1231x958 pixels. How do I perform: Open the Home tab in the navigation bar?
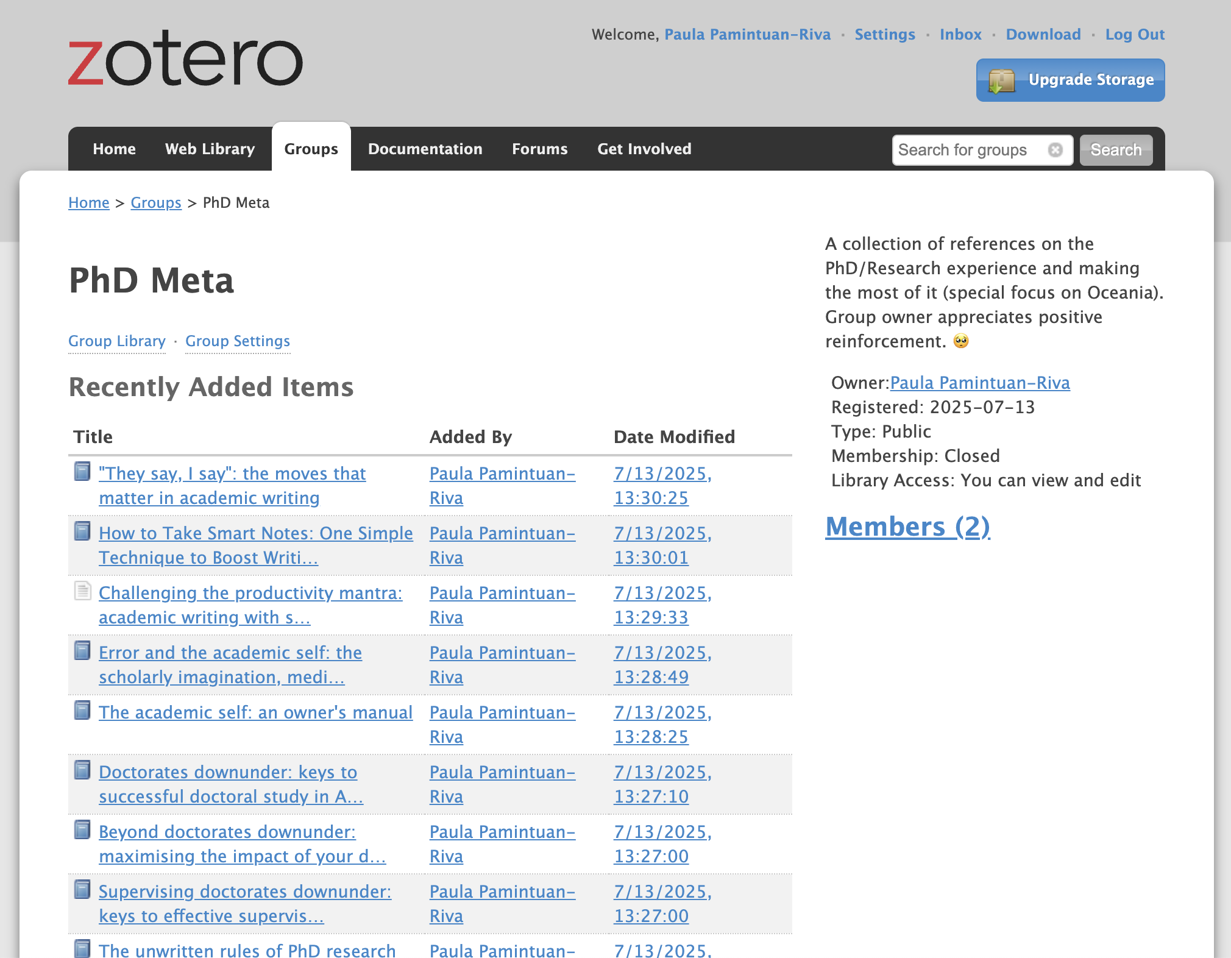[x=114, y=149]
